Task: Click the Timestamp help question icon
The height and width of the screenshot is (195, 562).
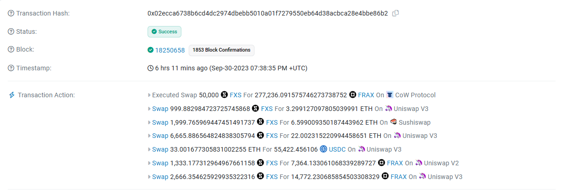Action: click(x=11, y=68)
